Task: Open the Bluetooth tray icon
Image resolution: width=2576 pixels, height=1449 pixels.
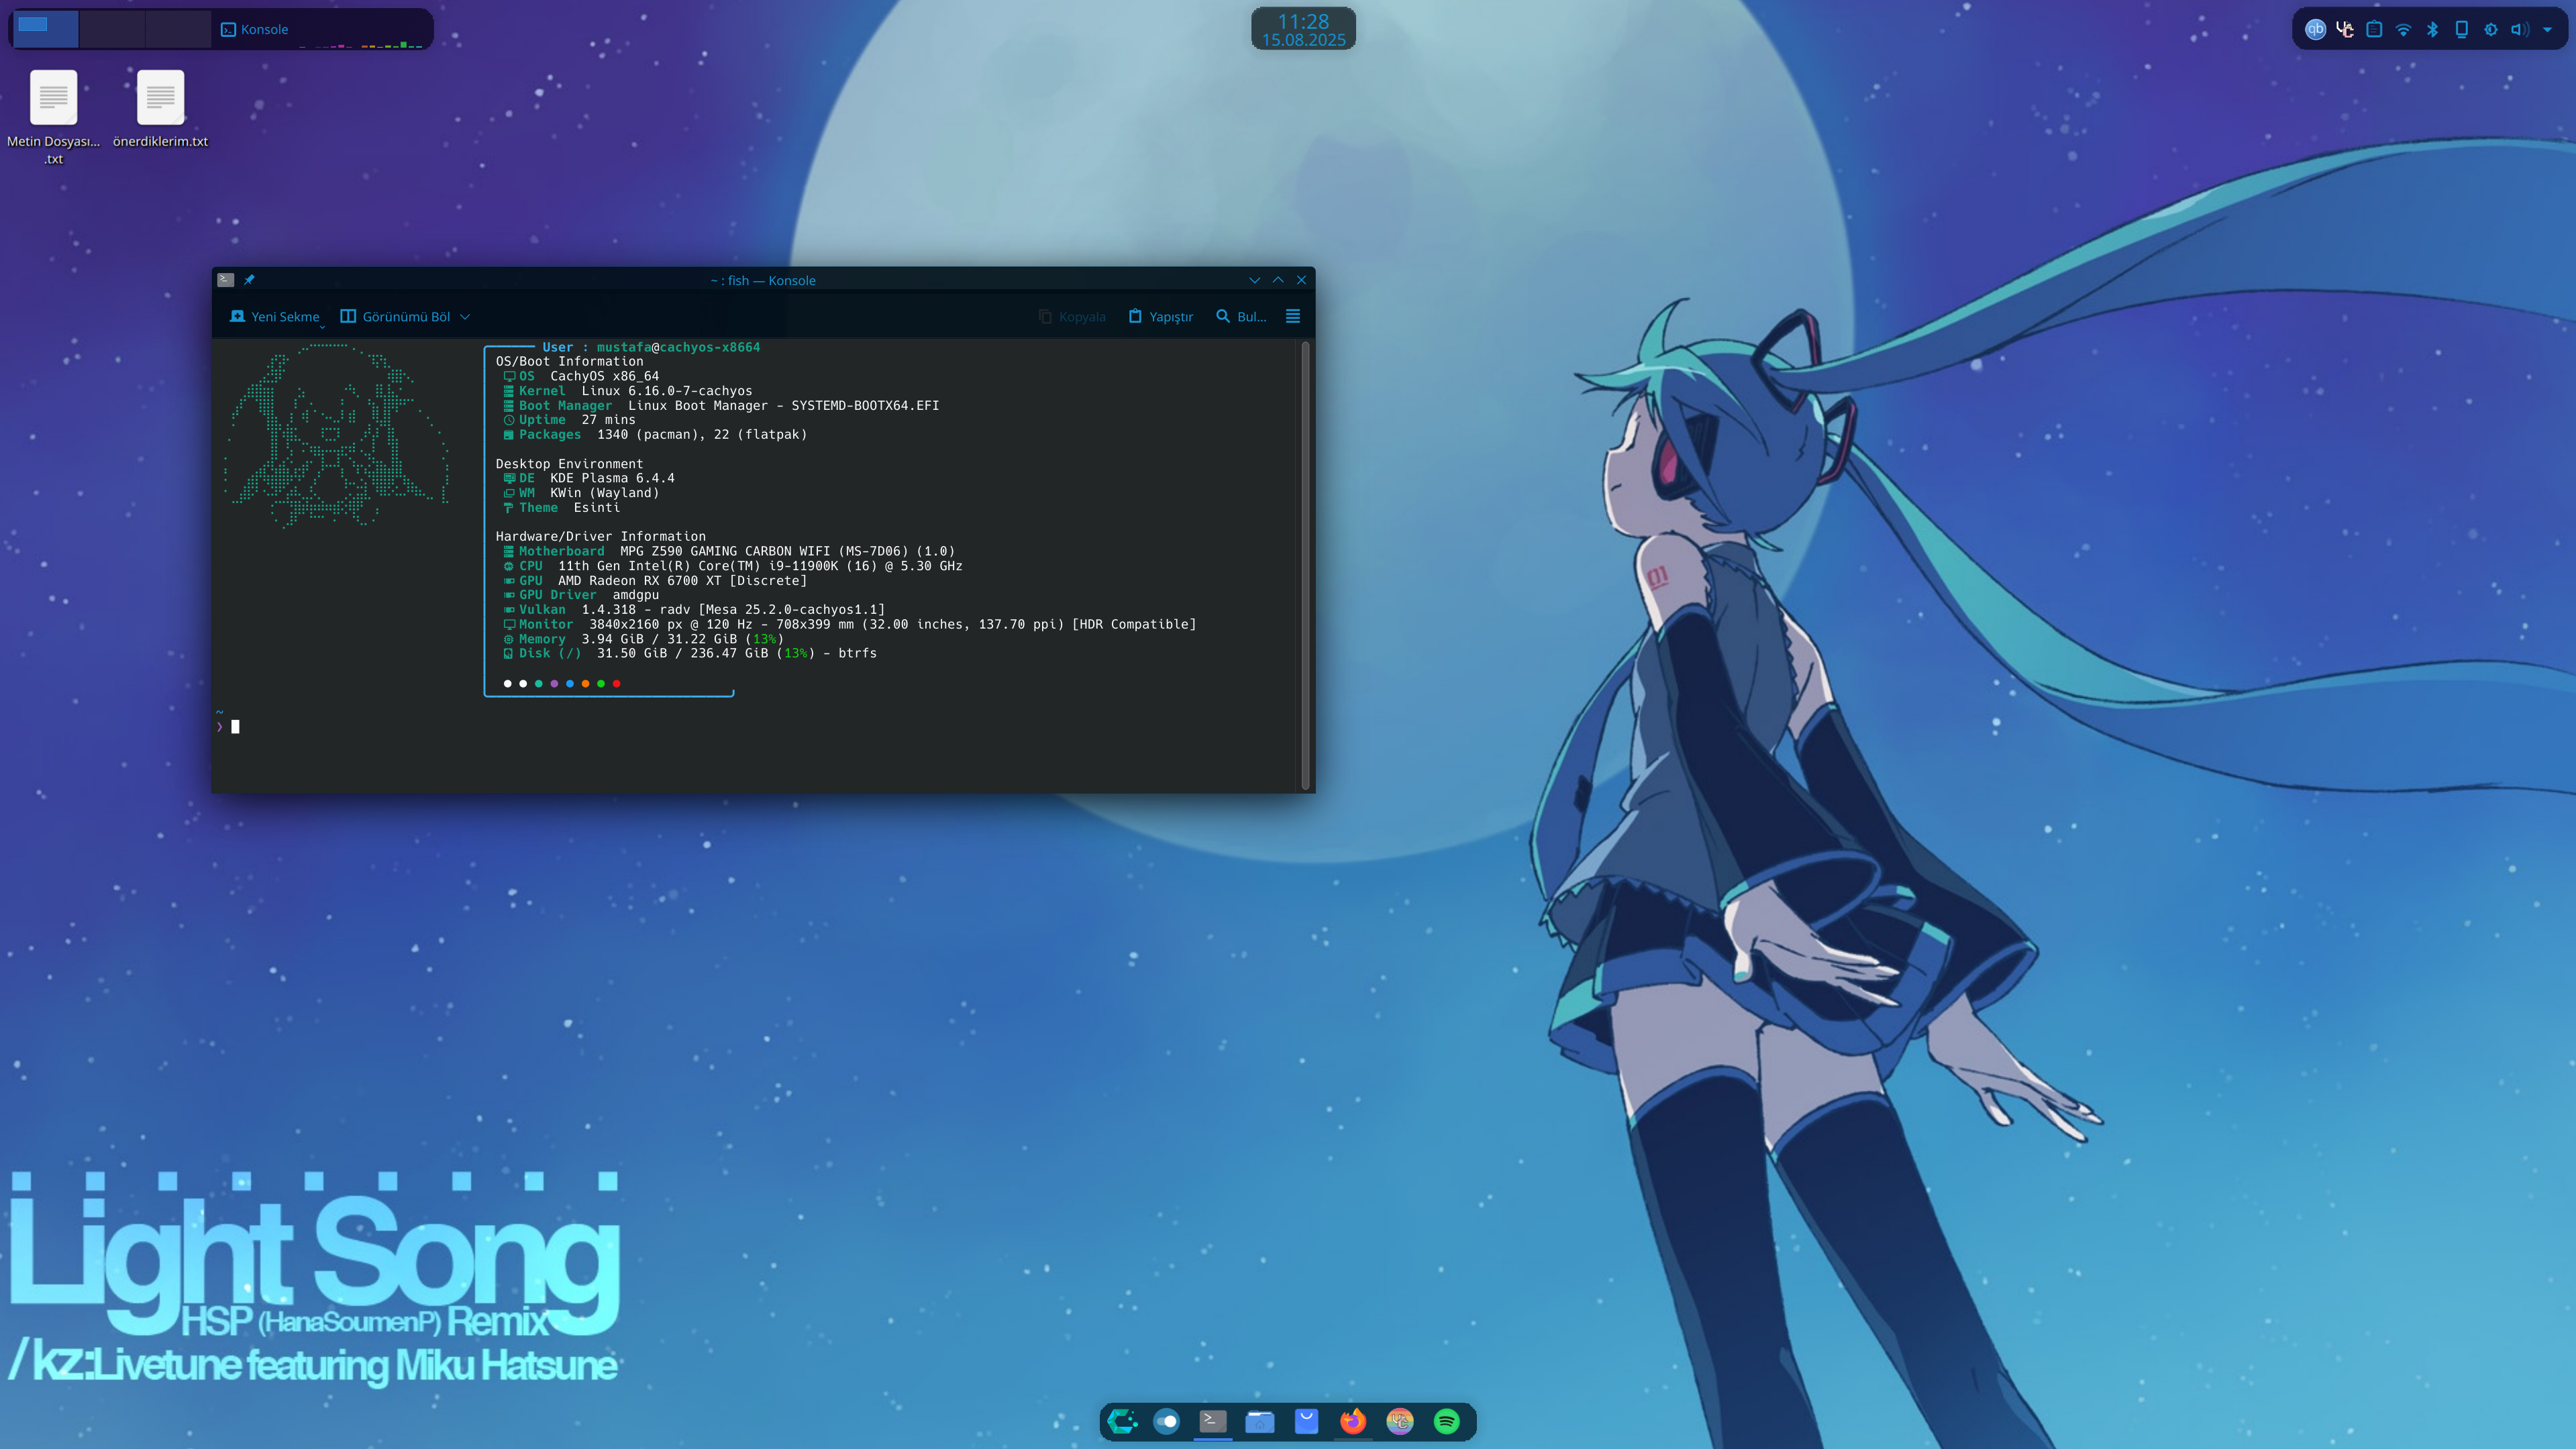Action: click(2432, 29)
